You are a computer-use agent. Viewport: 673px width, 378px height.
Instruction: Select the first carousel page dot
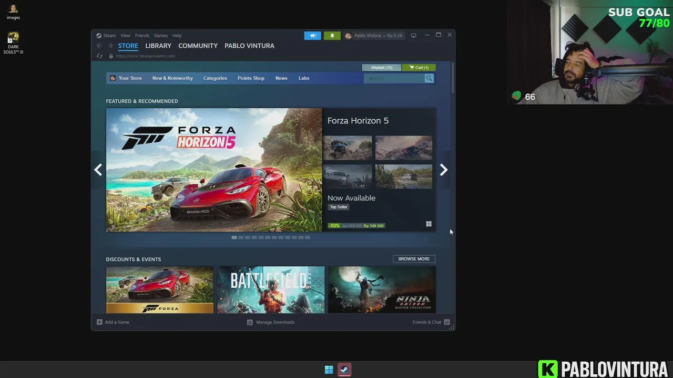[x=234, y=237]
